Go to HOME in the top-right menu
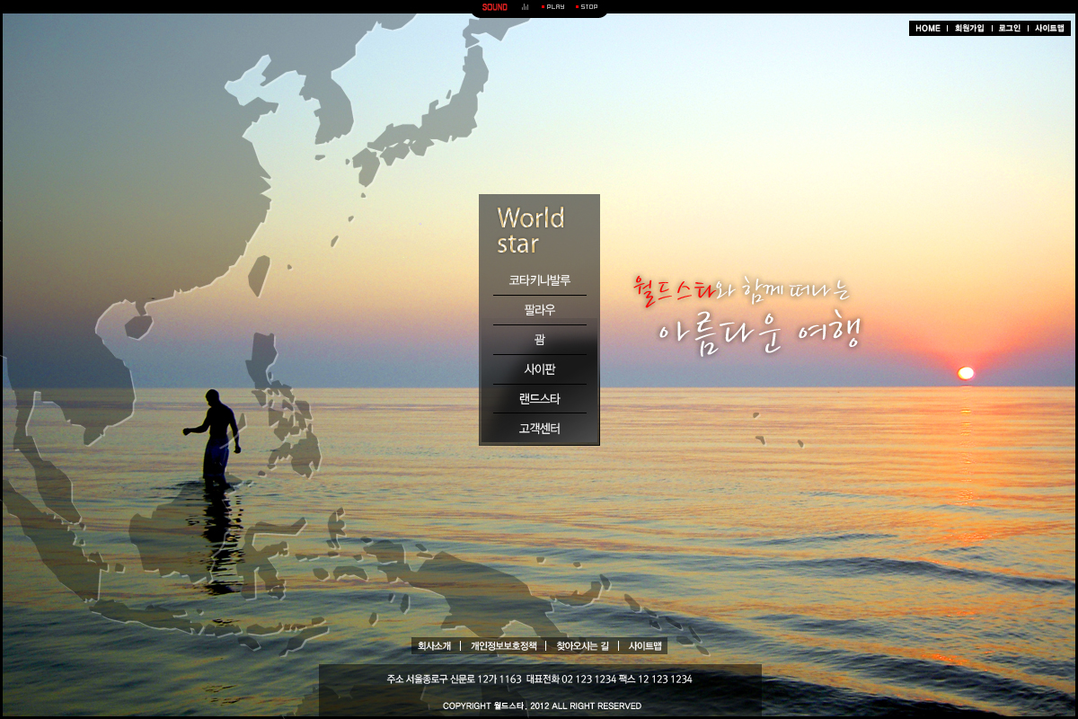Screen dimensions: 1078x719 pyautogui.click(x=928, y=29)
